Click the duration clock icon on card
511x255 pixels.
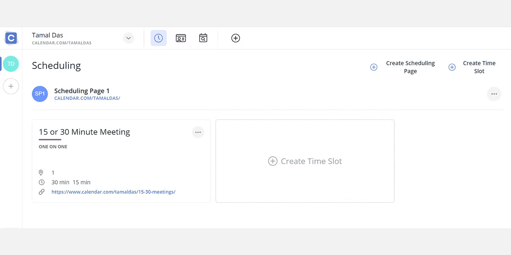41,182
